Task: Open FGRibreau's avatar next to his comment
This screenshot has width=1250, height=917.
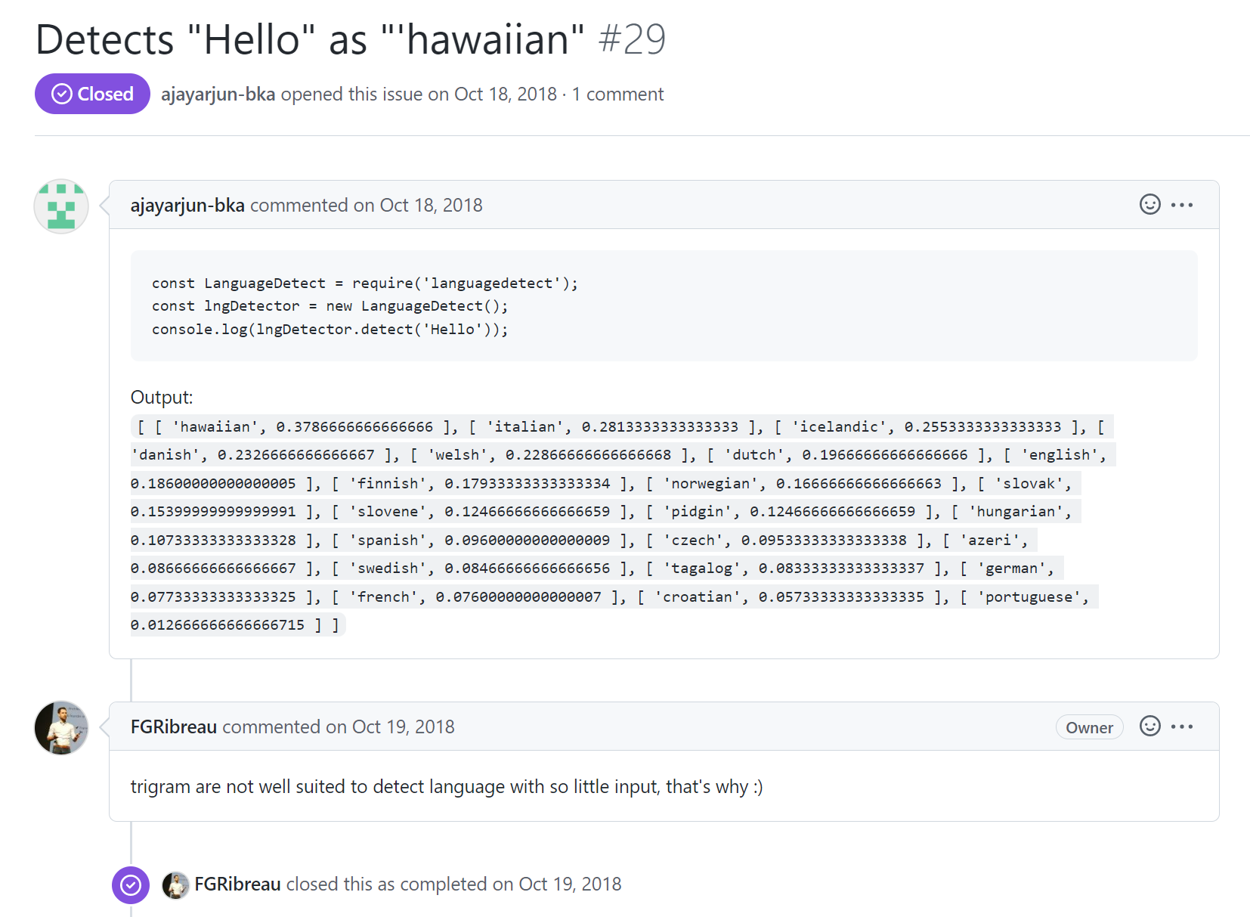Action: click(x=61, y=728)
